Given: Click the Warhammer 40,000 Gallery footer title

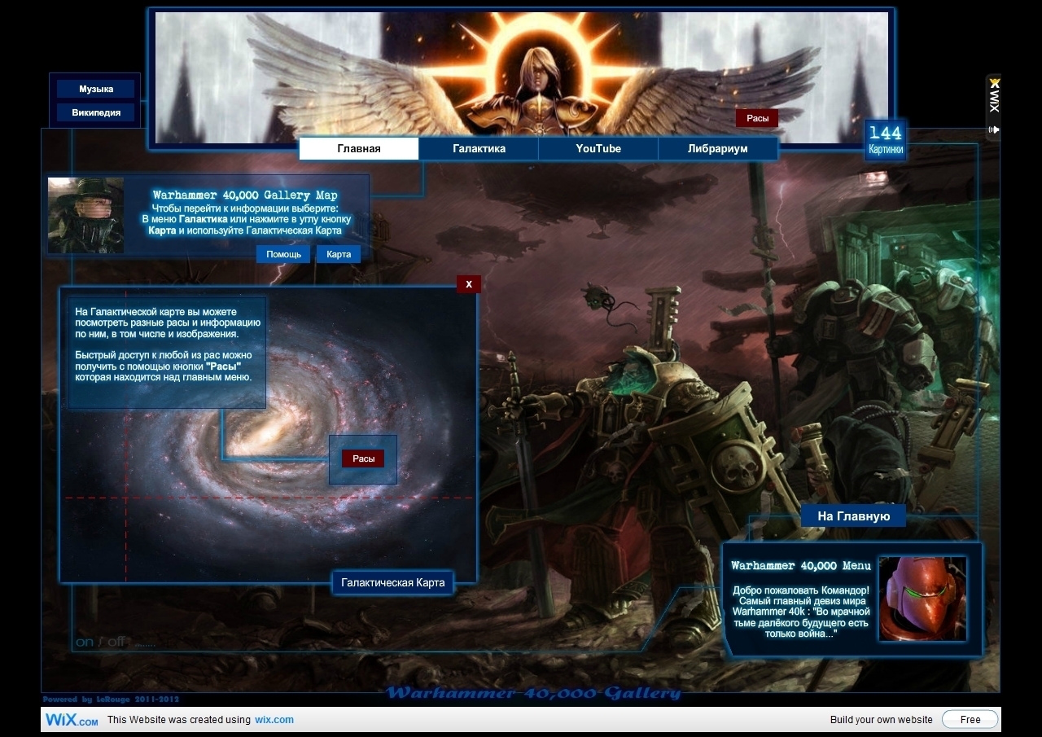Looking at the screenshot, I should (x=533, y=693).
